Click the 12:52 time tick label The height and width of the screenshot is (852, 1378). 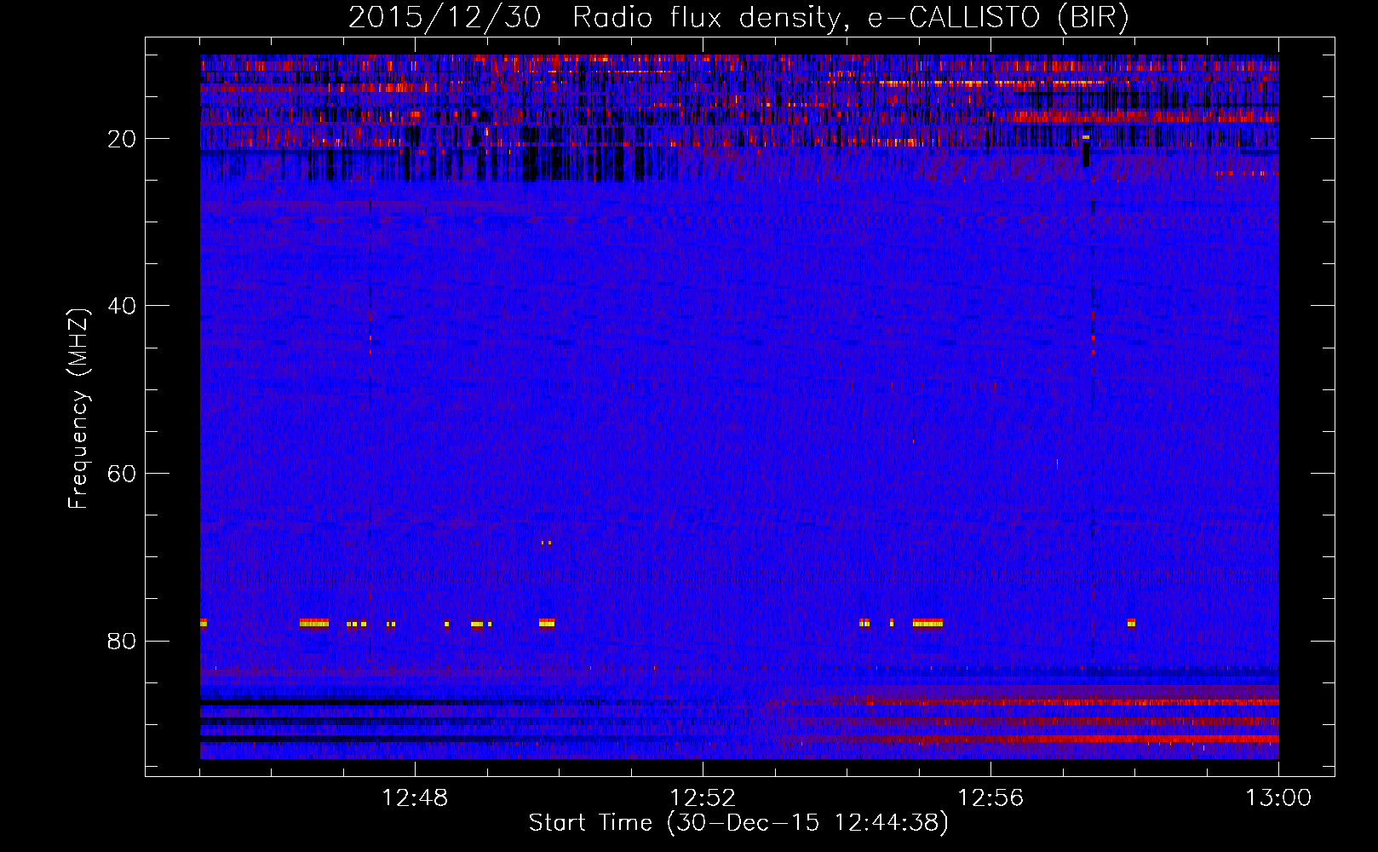[703, 798]
